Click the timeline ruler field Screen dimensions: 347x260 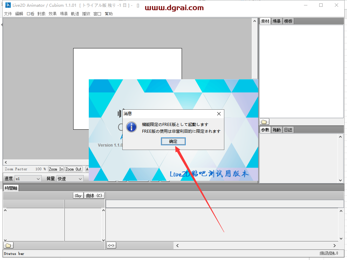point(225,204)
